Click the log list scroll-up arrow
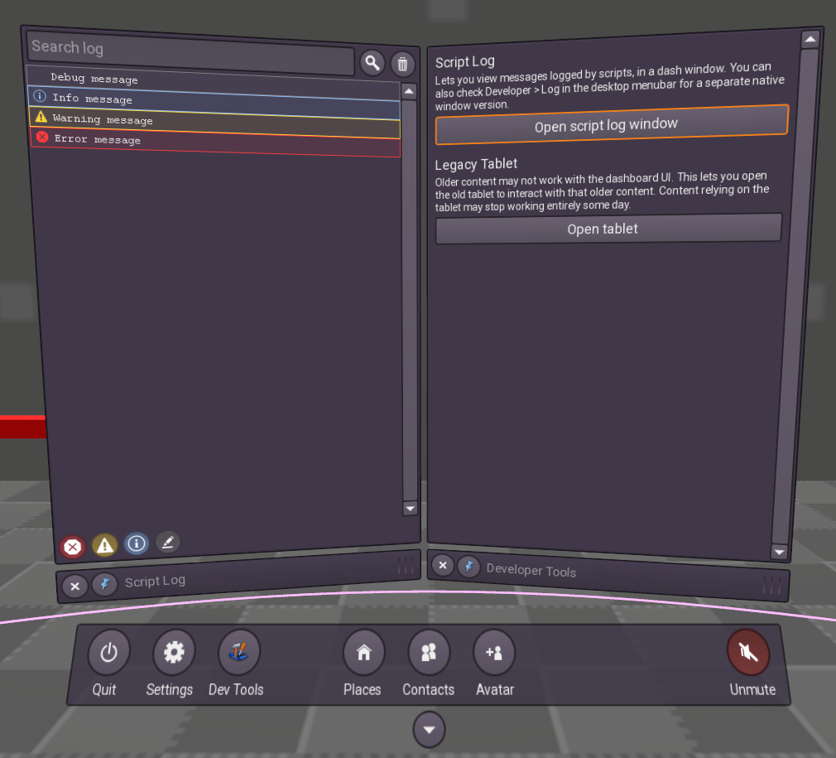836x758 pixels. 409,91
